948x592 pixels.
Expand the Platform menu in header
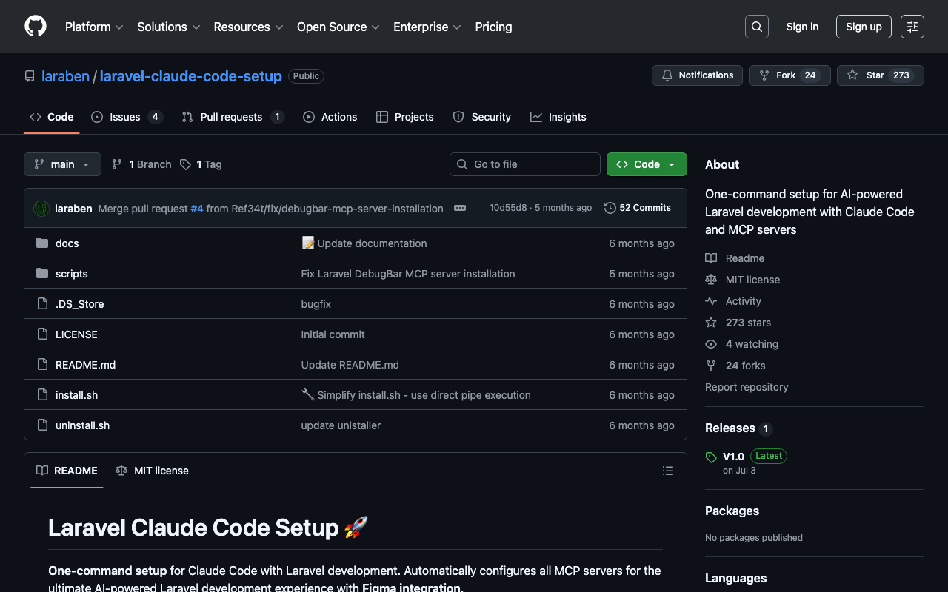point(93,27)
